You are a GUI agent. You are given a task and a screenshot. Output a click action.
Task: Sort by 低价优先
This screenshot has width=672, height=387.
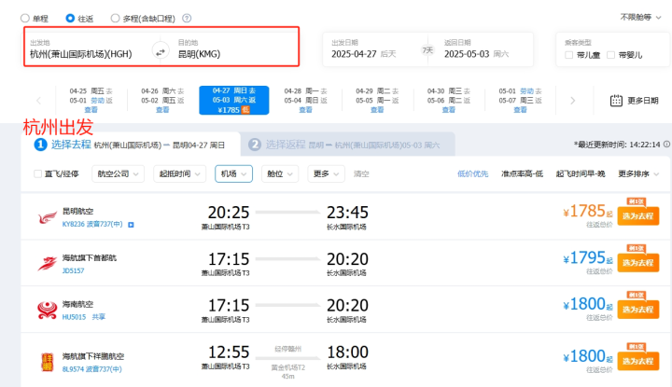click(472, 173)
